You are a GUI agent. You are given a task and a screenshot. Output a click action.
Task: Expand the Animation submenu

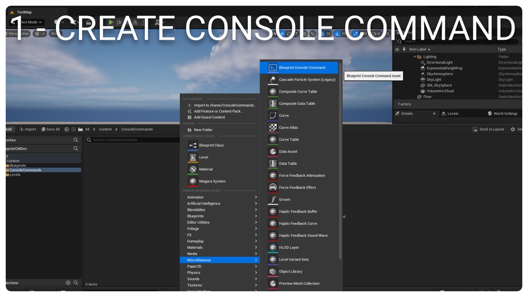[x=222, y=197]
